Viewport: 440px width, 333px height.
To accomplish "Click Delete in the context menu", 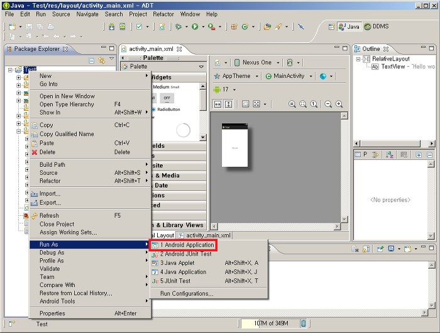I will (x=90, y=152).
